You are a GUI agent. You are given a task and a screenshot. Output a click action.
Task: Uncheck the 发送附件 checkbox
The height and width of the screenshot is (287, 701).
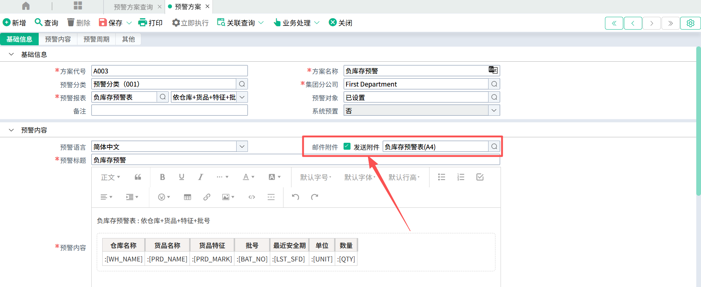click(x=347, y=146)
